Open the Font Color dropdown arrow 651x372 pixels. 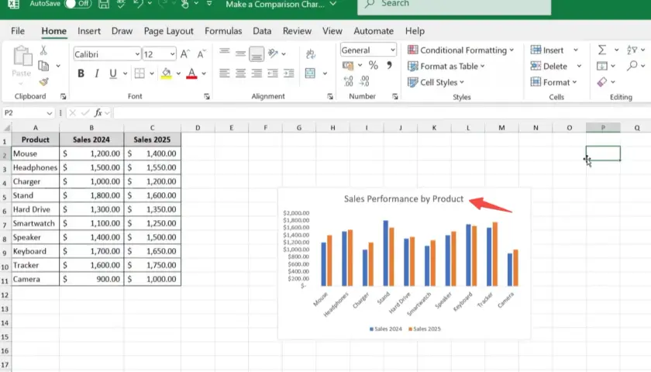pyautogui.click(x=204, y=74)
